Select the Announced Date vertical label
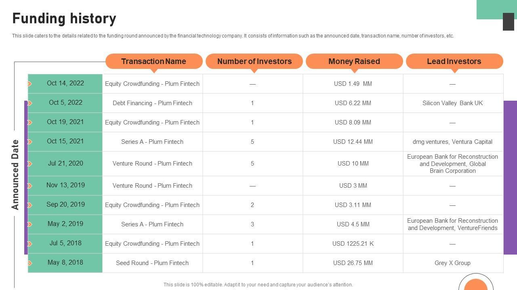The width and height of the screenshot is (517, 290). 15,174
